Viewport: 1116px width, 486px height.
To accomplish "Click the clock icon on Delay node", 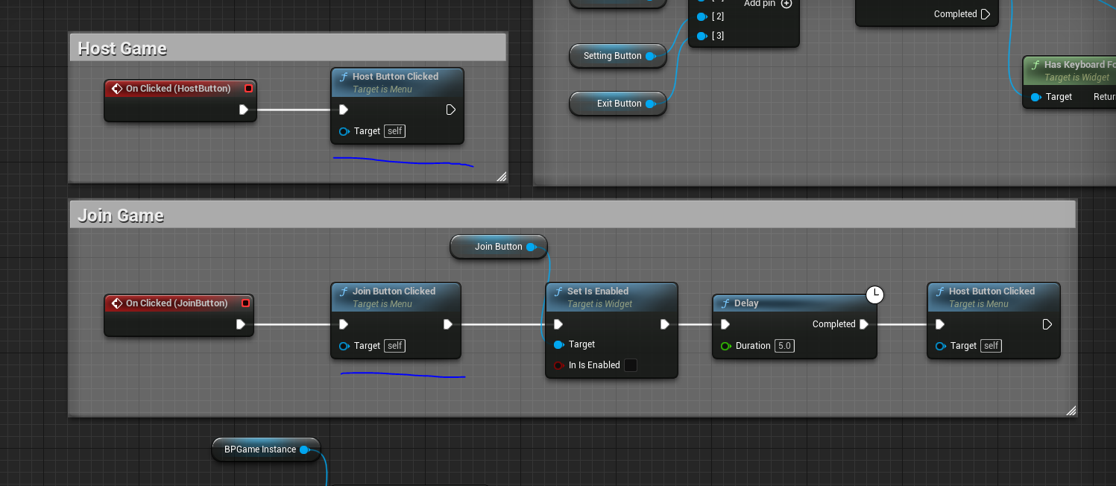I will click(x=874, y=295).
